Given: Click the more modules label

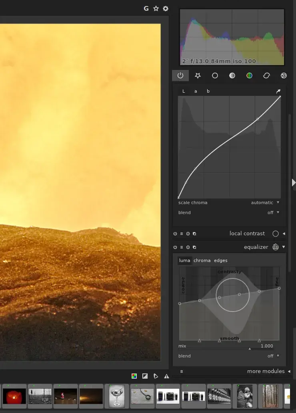Looking at the screenshot, I should coord(266,371).
